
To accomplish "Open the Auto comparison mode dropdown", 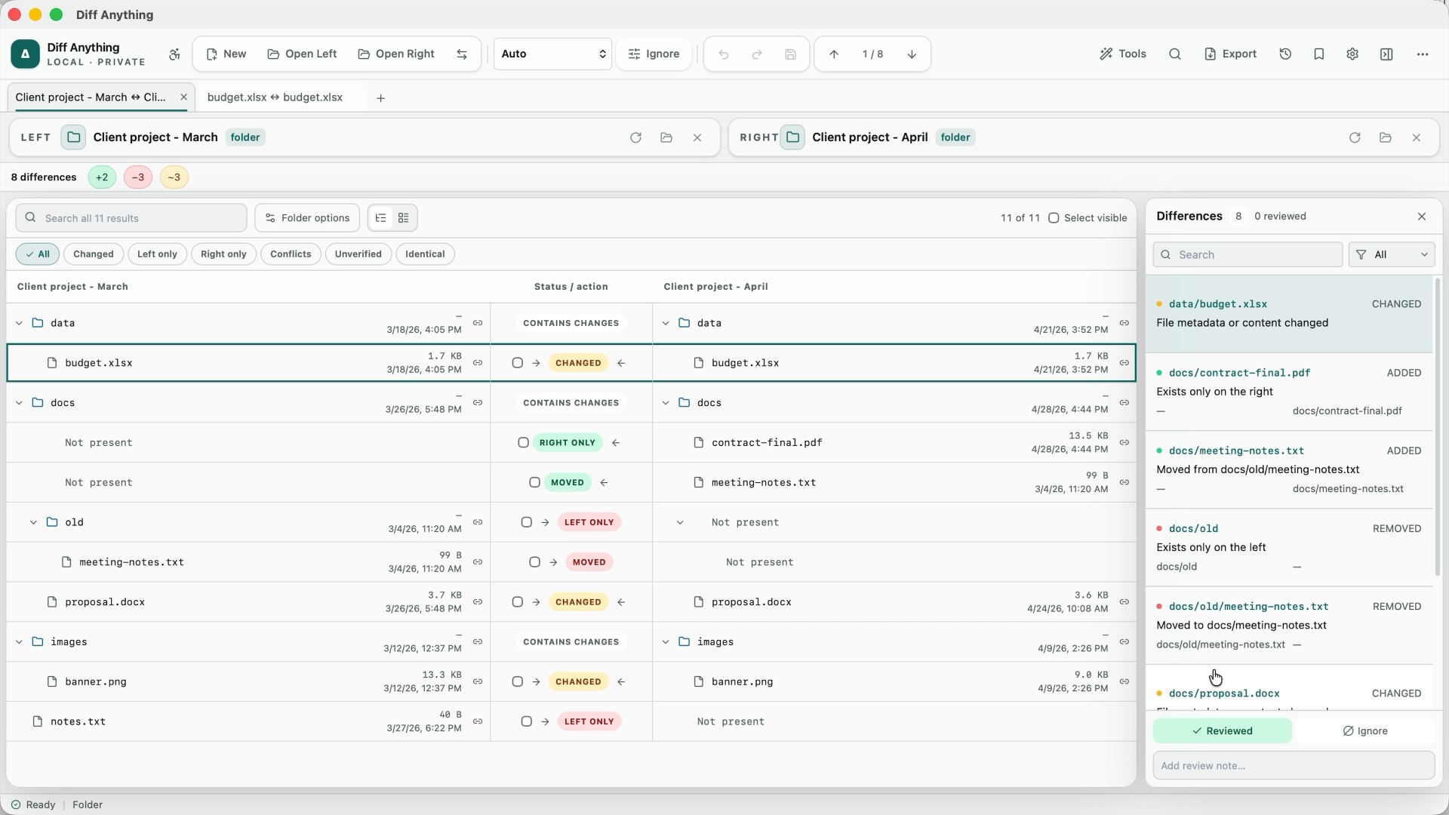I will click(552, 54).
